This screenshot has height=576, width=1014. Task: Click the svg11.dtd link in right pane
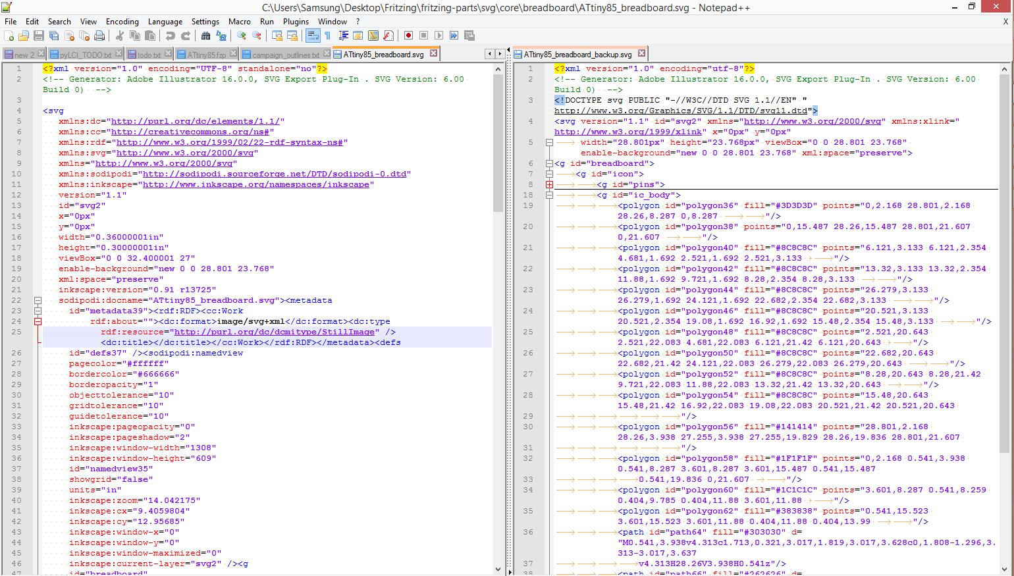point(681,111)
